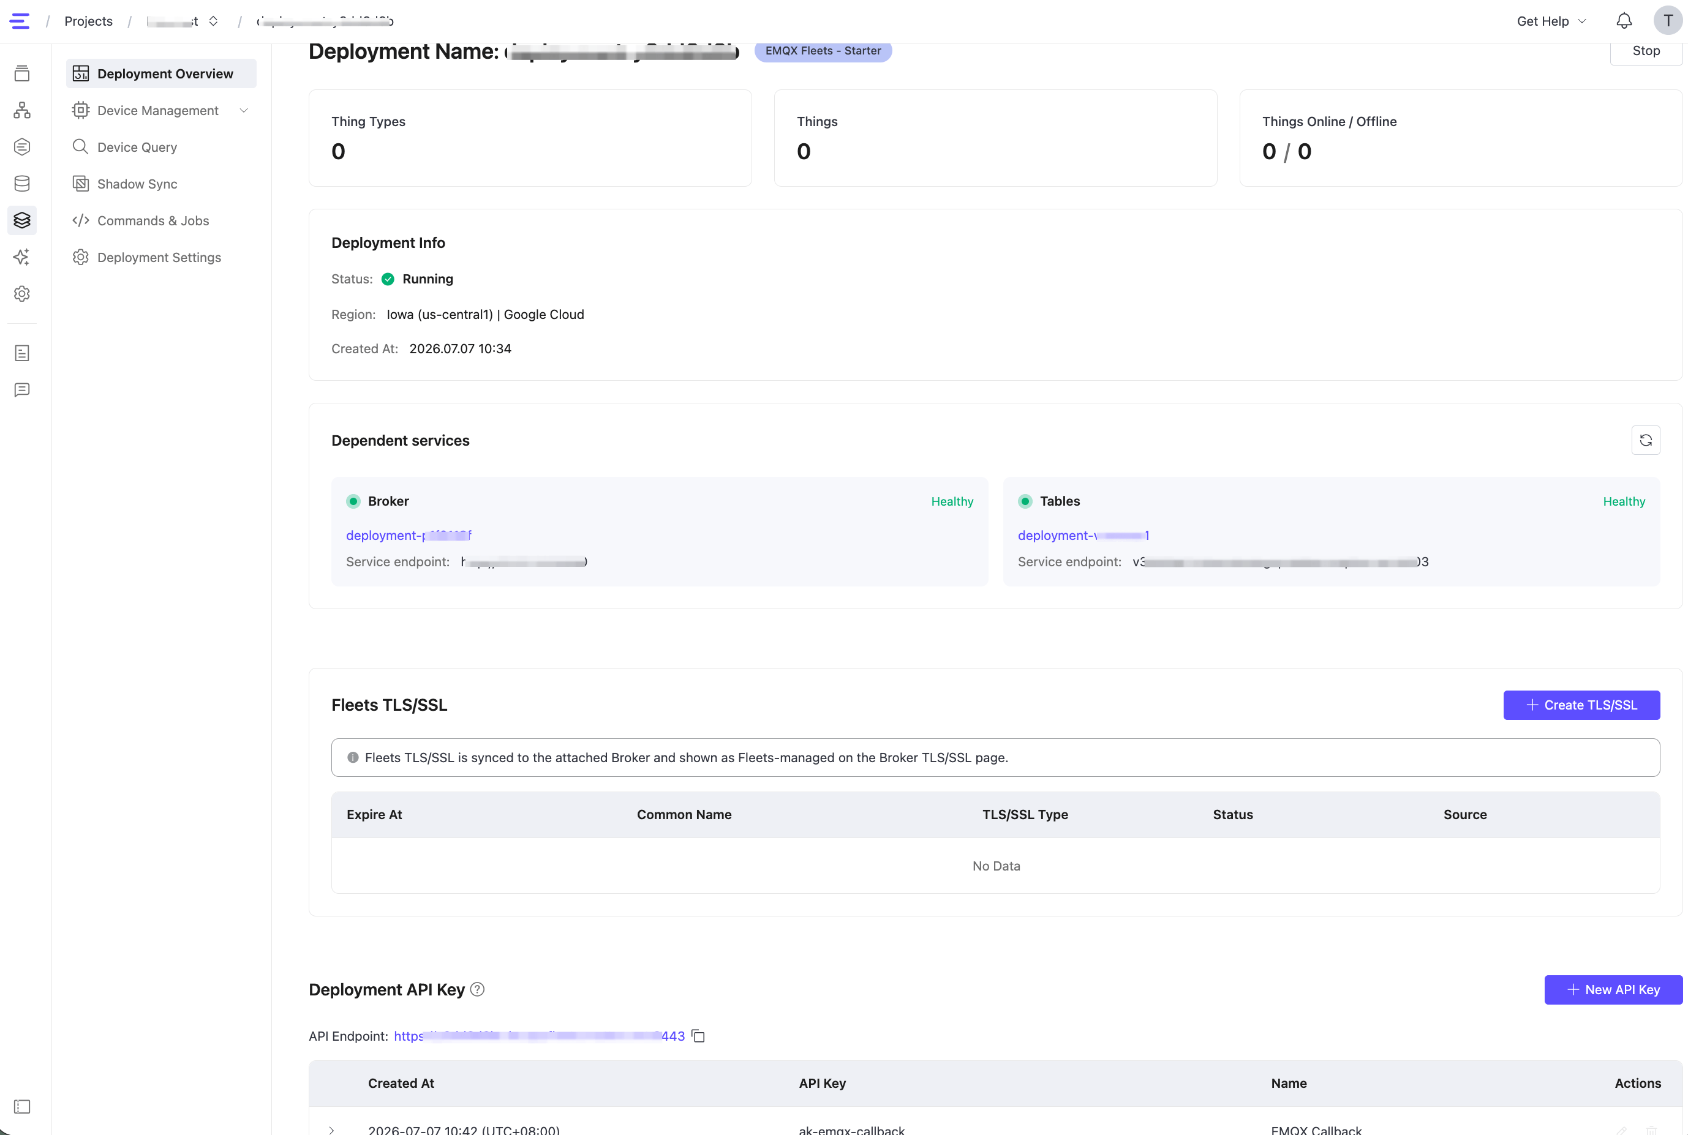Open the database cylinder icon in left rail

[21, 184]
